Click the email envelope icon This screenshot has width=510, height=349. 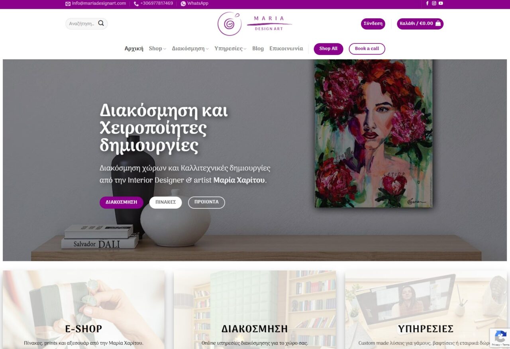pyautogui.click(x=68, y=4)
